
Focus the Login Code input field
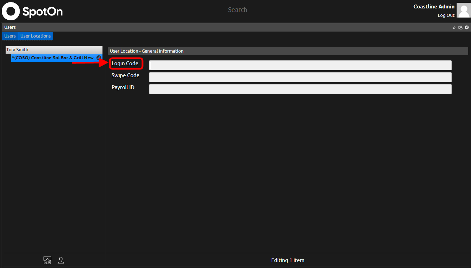300,65
